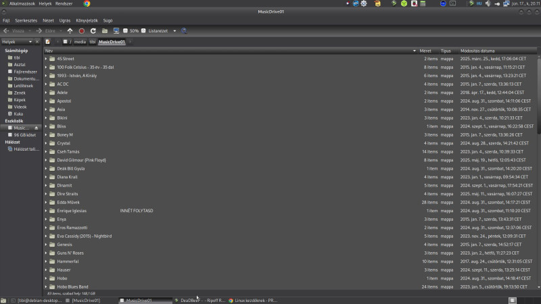541x304 pixels.
Task: Click the 45 Street folder icon
Action: 52,59
